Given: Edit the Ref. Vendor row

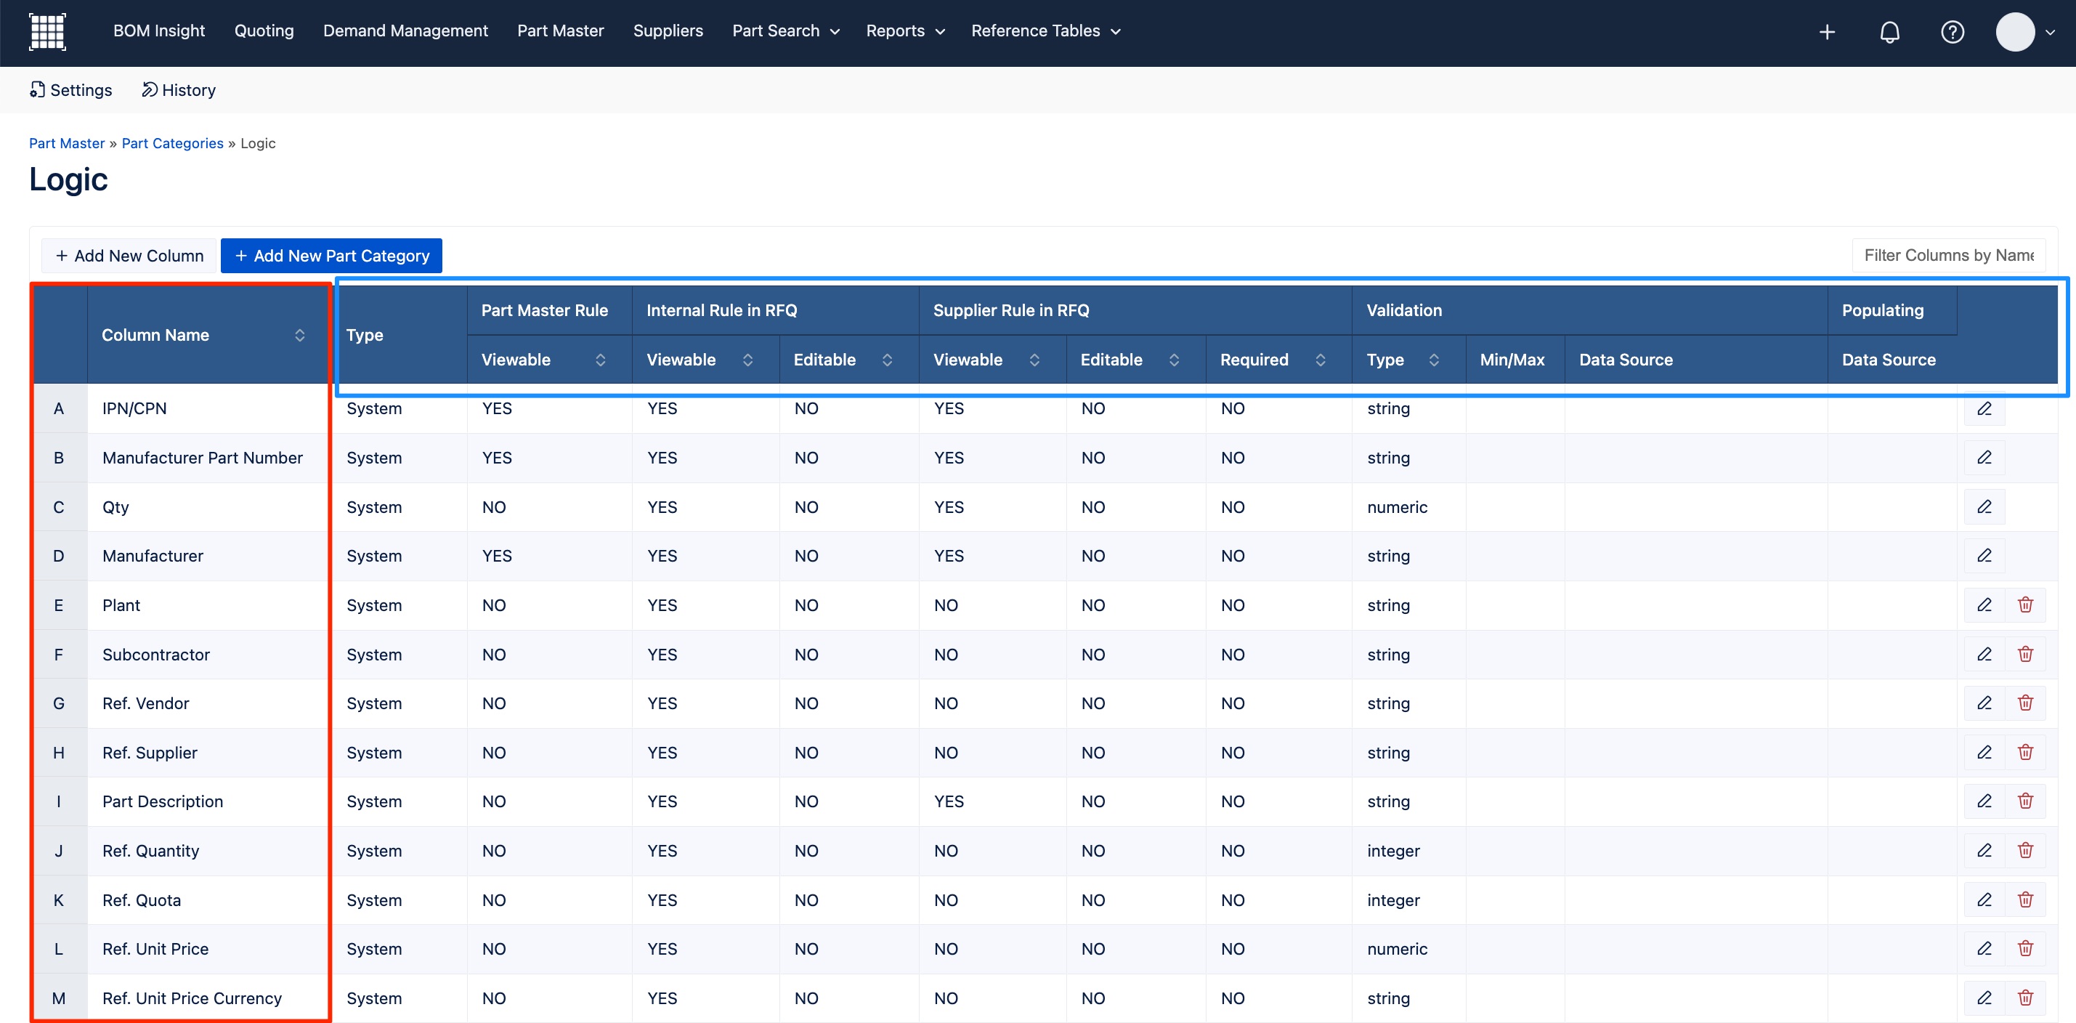Looking at the screenshot, I should click(1984, 703).
